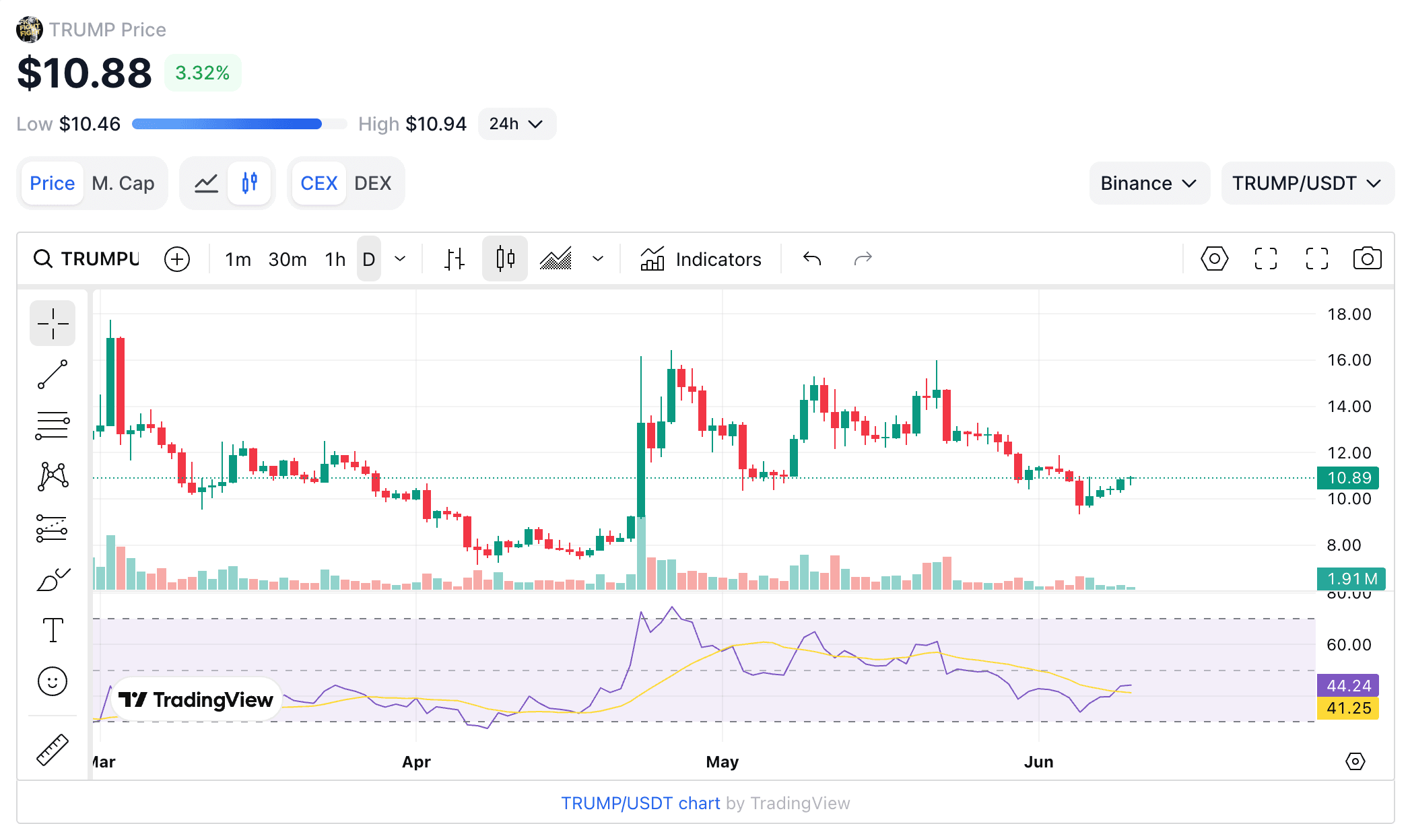This screenshot has height=824, width=1410.
Task: Open the emoji icons tool
Action: click(53, 681)
